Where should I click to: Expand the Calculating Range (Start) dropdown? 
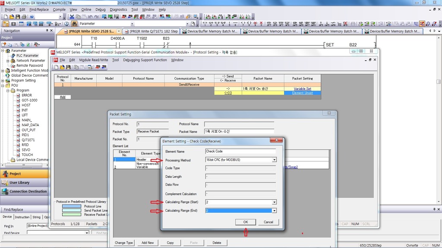click(x=274, y=202)
